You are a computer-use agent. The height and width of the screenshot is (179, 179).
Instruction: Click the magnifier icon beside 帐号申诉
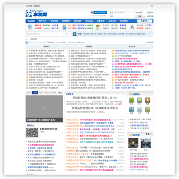pos(132,27)
